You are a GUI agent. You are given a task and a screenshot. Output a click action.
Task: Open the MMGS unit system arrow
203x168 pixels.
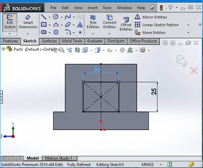pyautogui.click(x=161, y=165)
